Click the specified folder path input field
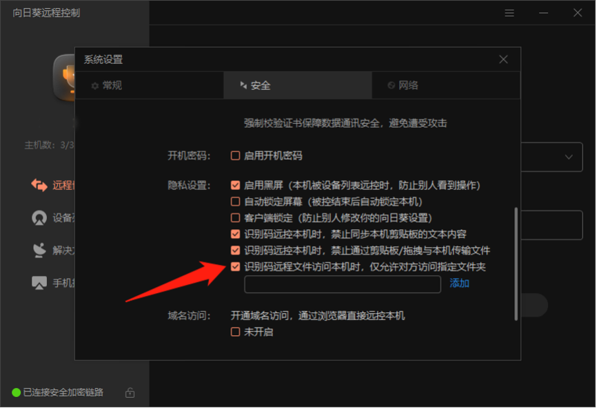Screen dimensions: 597x408 click(x=342, y=283)
